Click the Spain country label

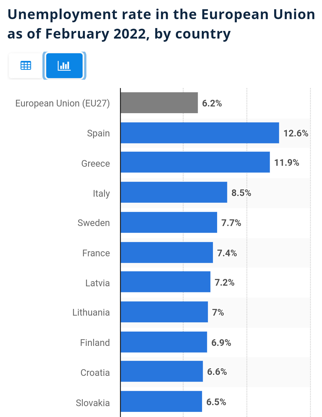(98, 133)
